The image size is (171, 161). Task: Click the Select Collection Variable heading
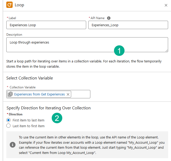pos(29,78)
